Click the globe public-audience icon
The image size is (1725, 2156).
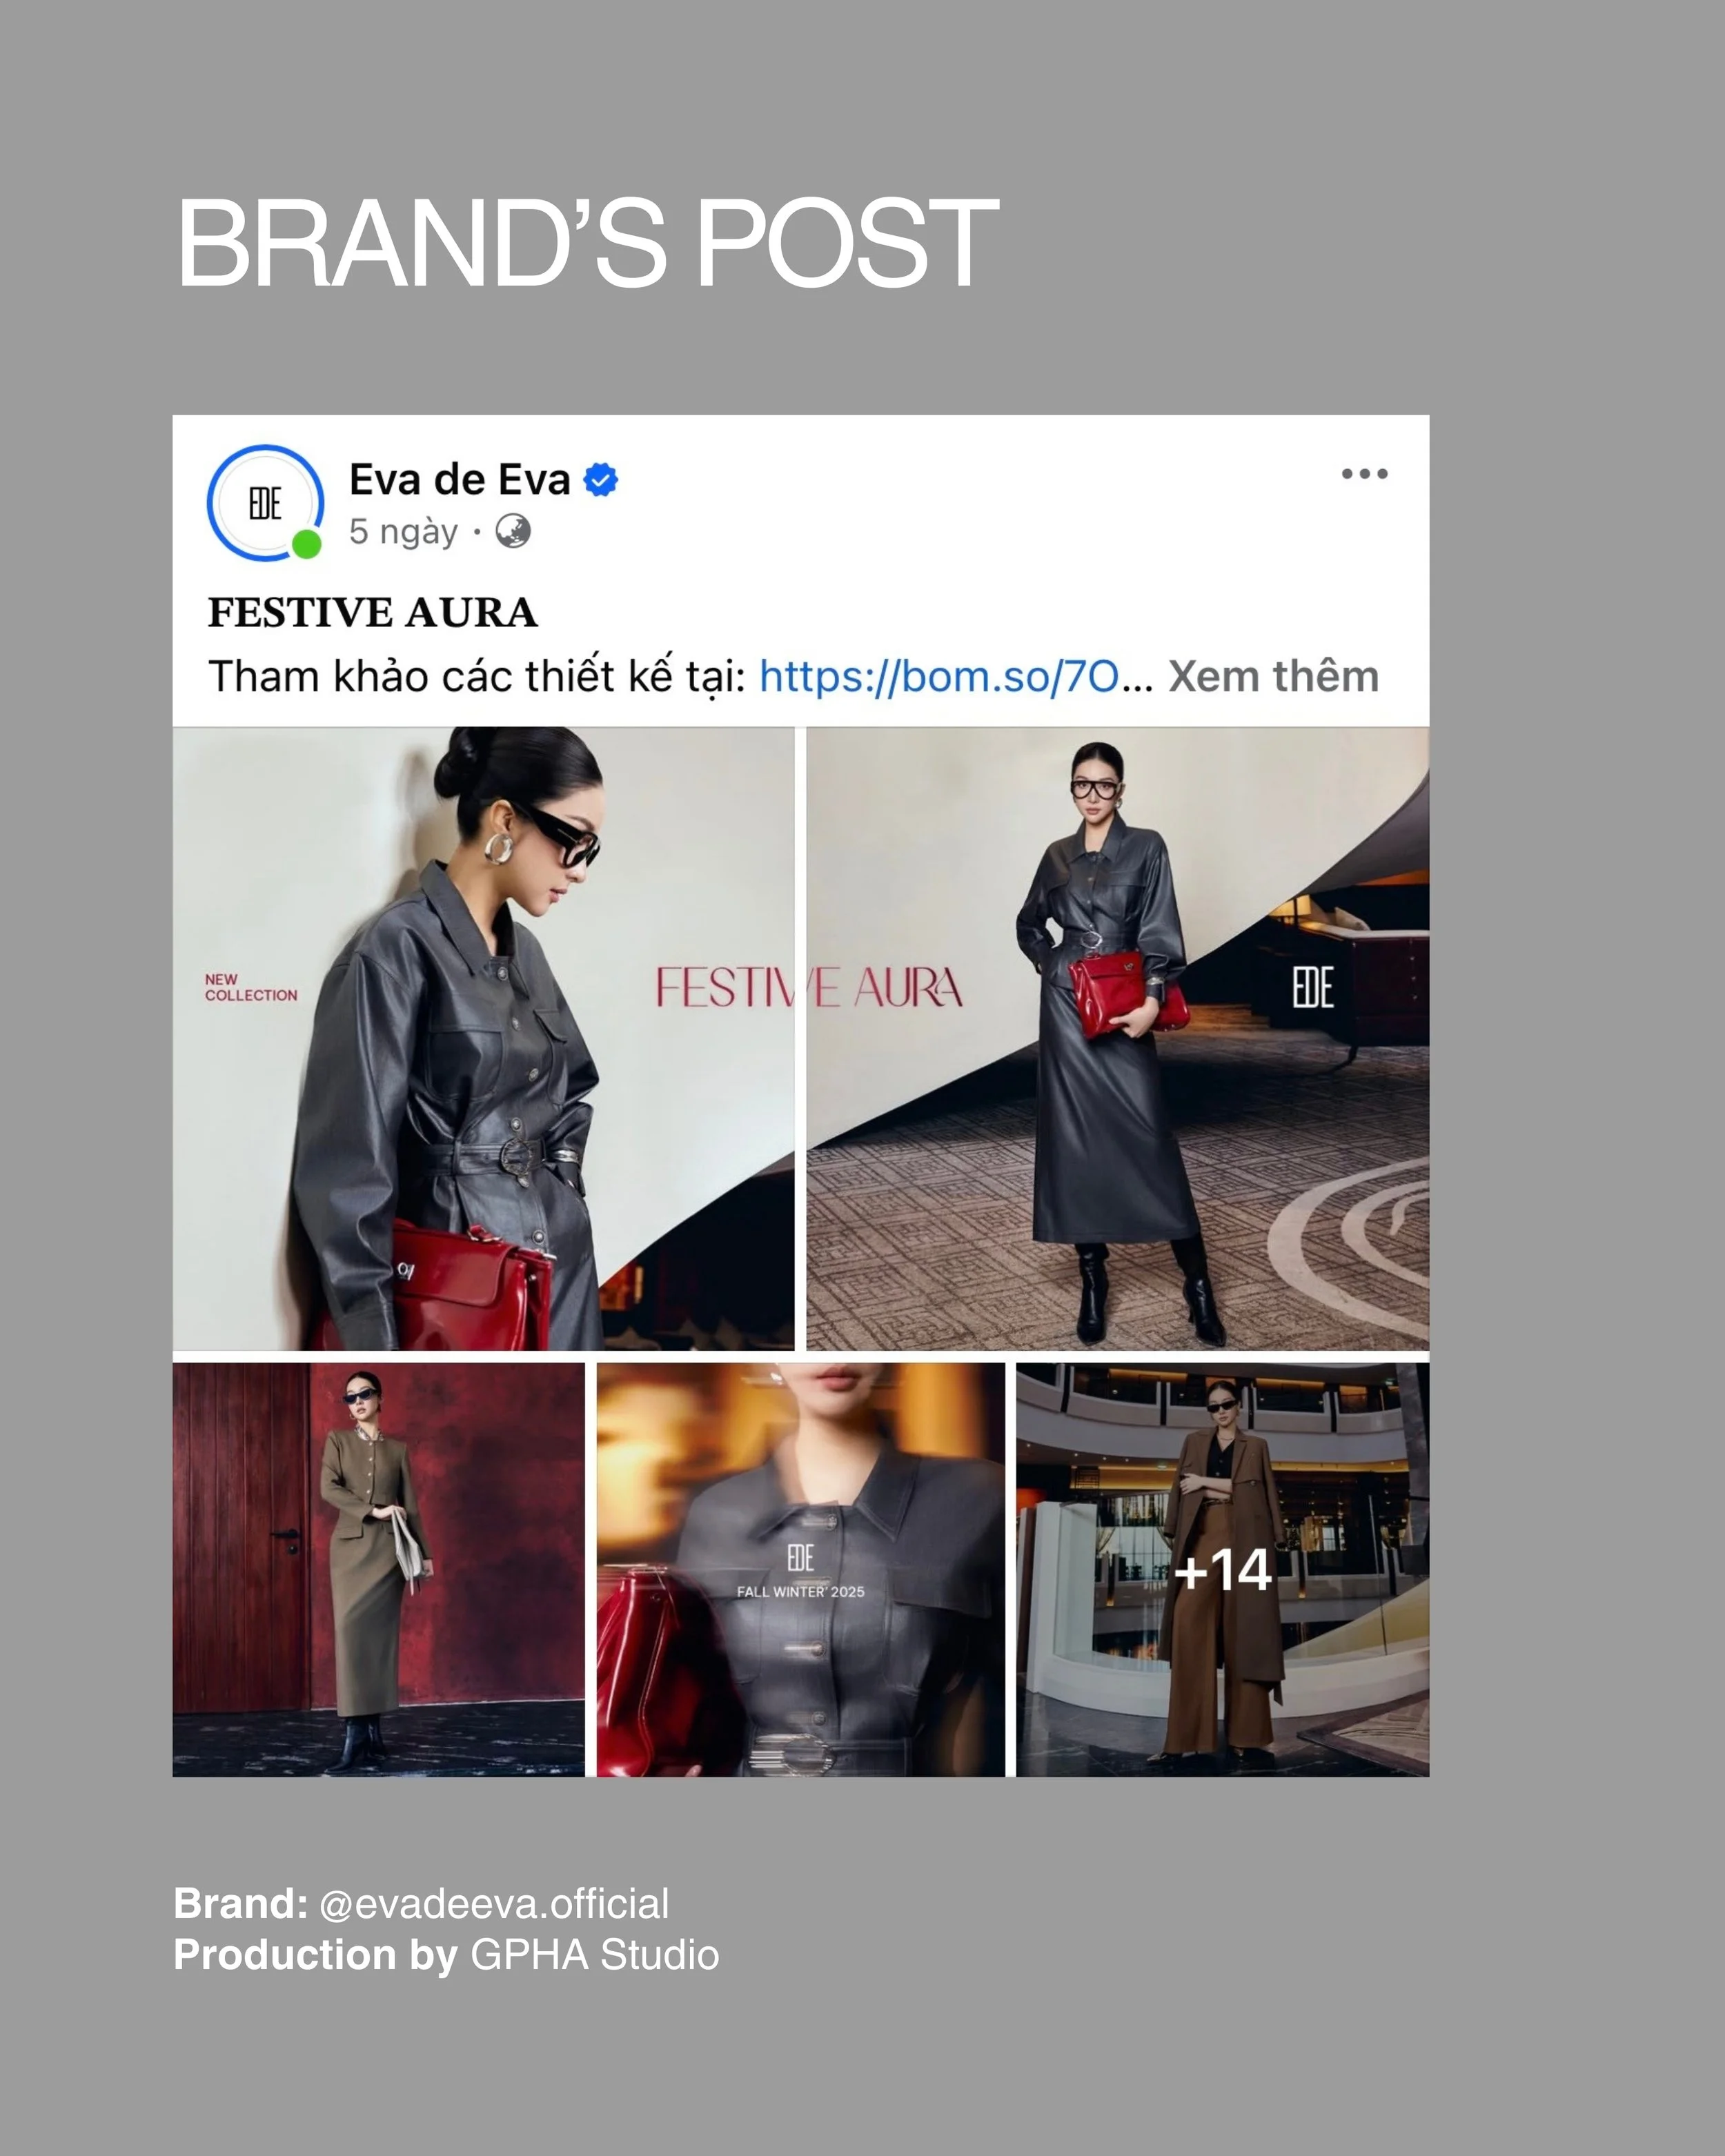pyautogui.click(x=513, y=531)
